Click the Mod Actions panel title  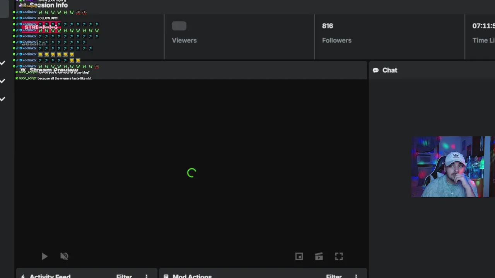[x=192, y=276]
